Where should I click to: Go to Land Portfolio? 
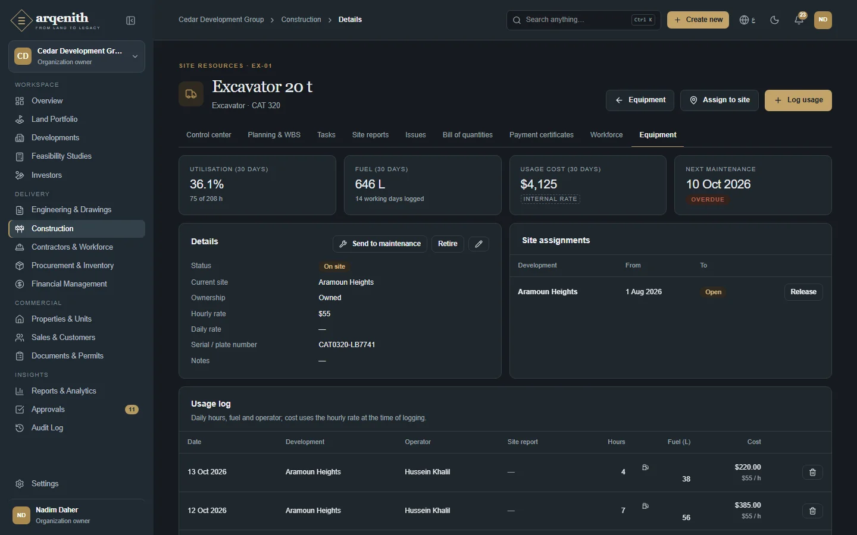click(77, 119)
